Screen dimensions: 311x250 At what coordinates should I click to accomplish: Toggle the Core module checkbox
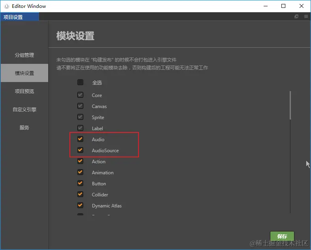coord(81,95)
